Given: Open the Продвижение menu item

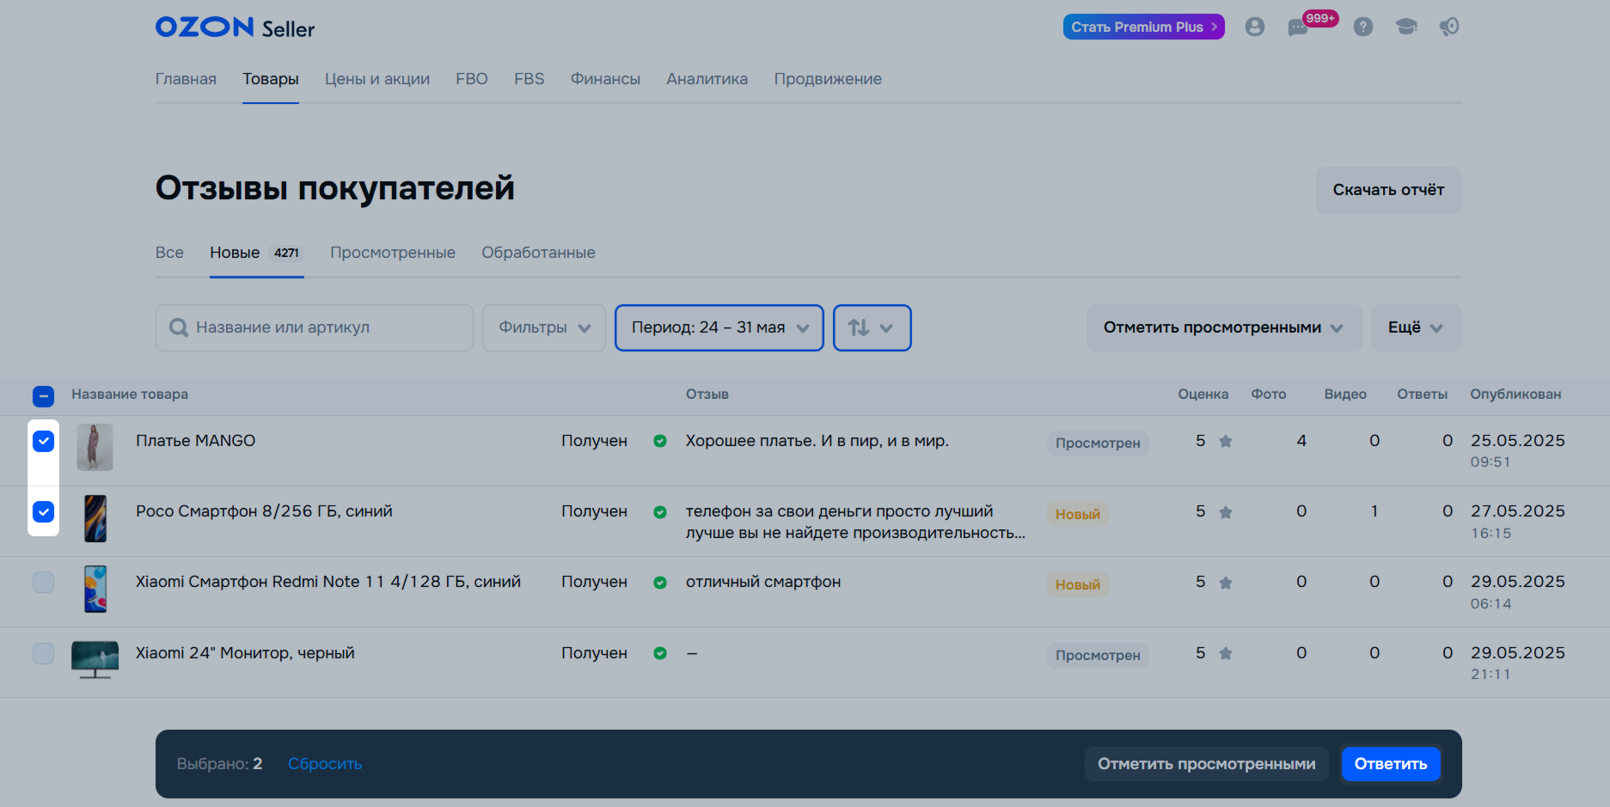Looking at the screenshot, I should (828, 79).
